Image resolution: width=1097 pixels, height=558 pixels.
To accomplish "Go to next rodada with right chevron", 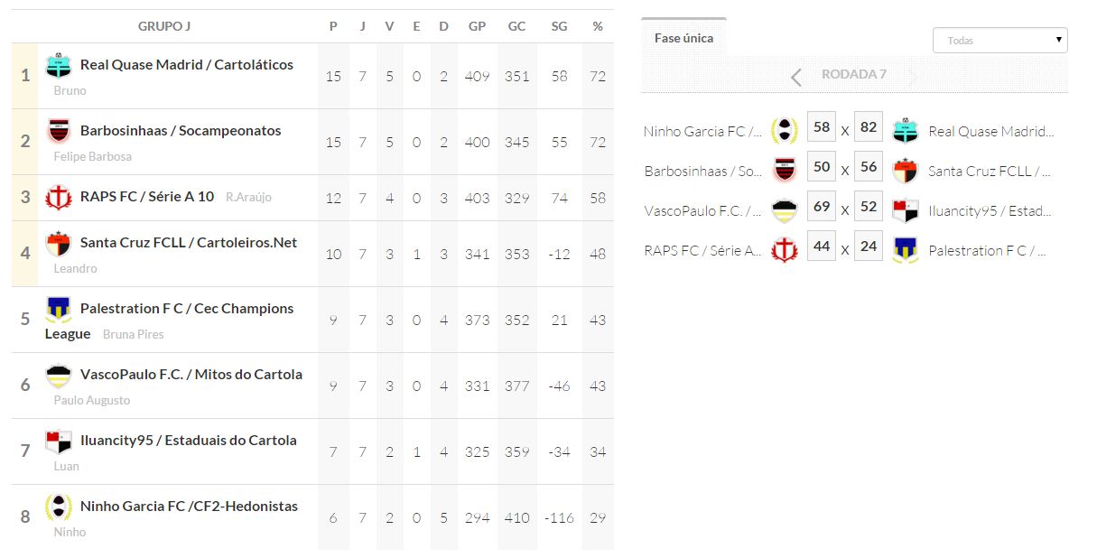I will click(x=912, y=77).
